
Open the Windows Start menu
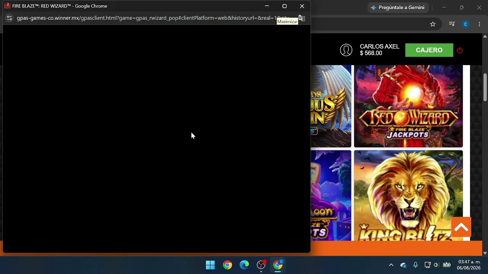coord(210,265)
